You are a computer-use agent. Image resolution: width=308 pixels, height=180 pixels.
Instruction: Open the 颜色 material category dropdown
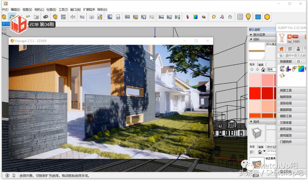(271, 70)
